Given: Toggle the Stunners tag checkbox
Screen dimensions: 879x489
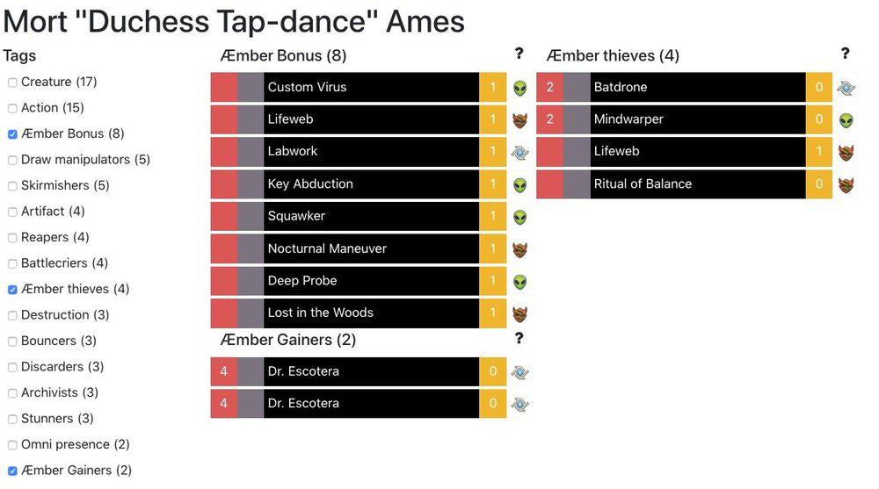Looking at the screenshot, I should click(x=12, y=419).
